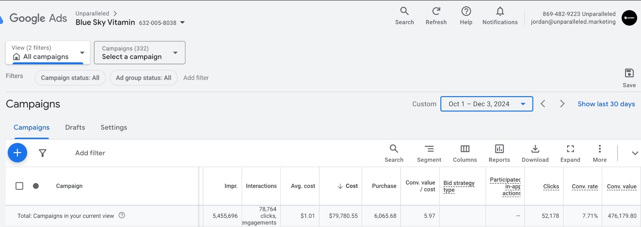Switch to the Drafts tab
This screenshot has width=641, height=227.
tap(75, 127)
